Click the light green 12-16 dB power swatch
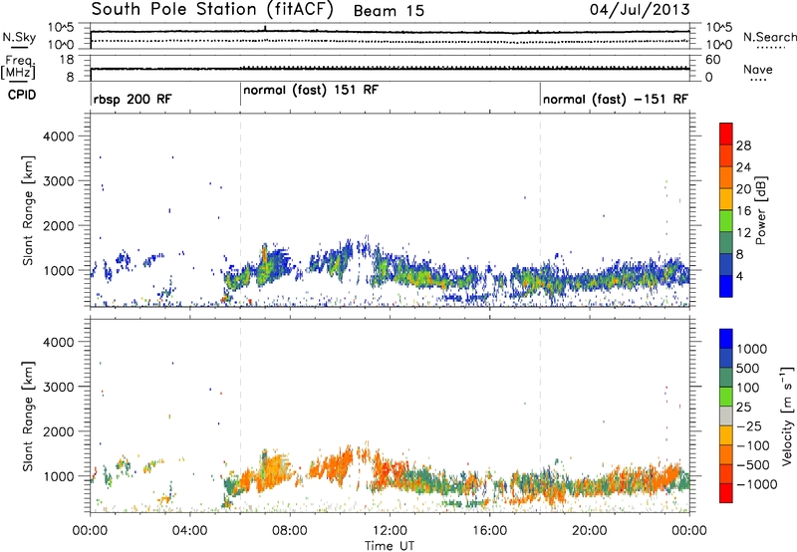The image size is (797, 552). click(x=726, y=221)
